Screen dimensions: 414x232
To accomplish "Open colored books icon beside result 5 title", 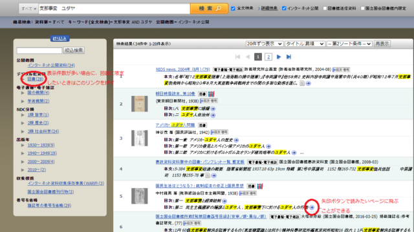I will coord(260,186).
